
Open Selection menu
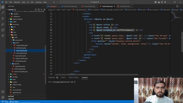(17, 2)
